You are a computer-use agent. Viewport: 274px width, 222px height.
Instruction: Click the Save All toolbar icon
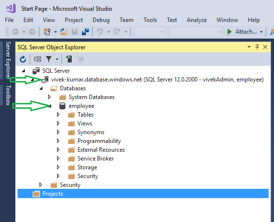(85, 32)
